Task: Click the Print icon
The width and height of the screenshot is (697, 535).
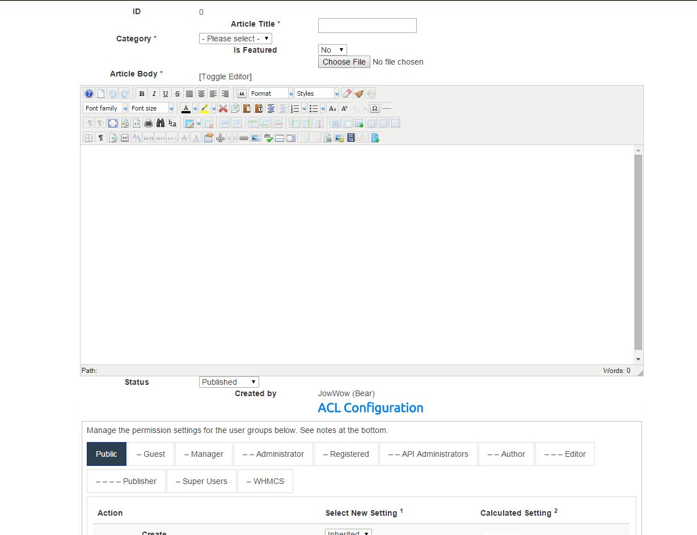Action: (149, 123)
